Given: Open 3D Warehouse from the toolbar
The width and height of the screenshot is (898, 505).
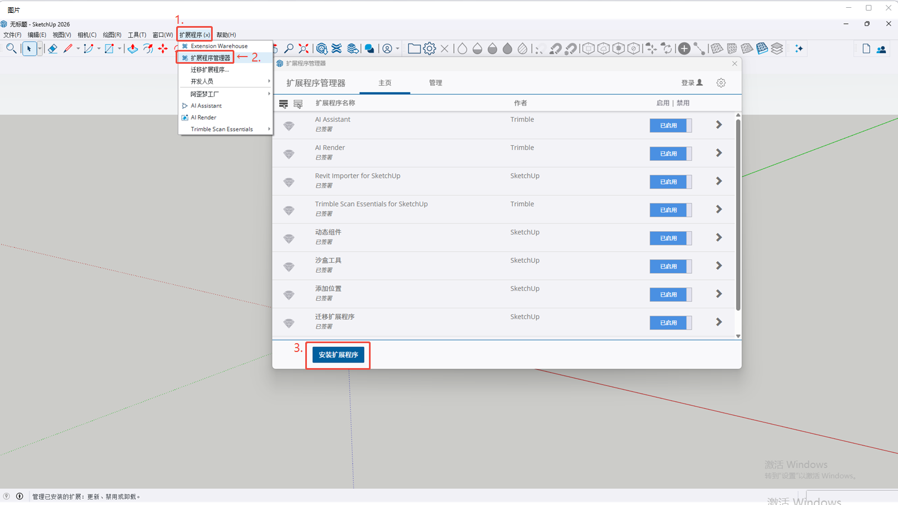Looking at the screenshot, I should [x=322, y=49].
